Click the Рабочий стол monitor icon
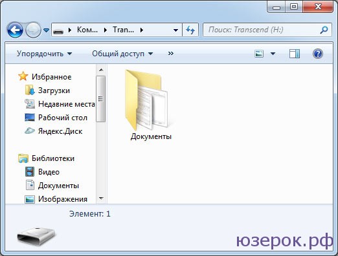This screenshot has height=256, width=338. (30, 117)
